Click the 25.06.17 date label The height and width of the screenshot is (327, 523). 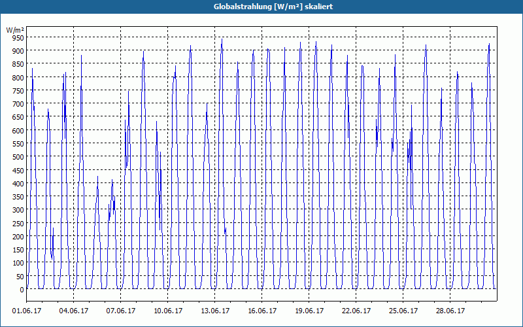coord(403,311)
